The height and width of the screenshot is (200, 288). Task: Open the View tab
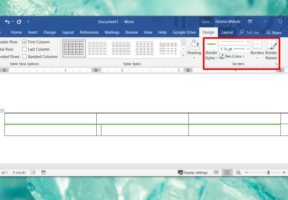148,32
